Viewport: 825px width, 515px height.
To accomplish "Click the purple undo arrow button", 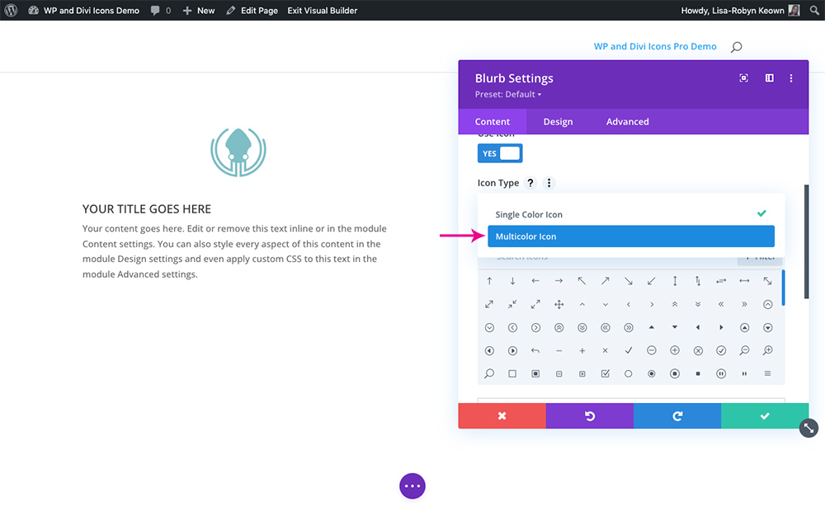I will coord(590,415).
